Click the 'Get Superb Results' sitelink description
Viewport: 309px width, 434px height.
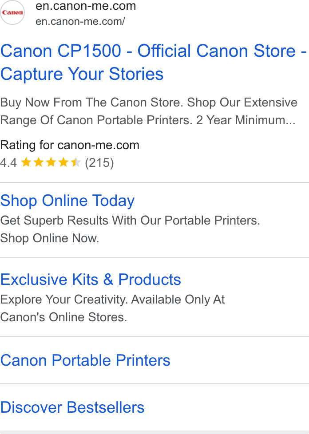[130, 229]
